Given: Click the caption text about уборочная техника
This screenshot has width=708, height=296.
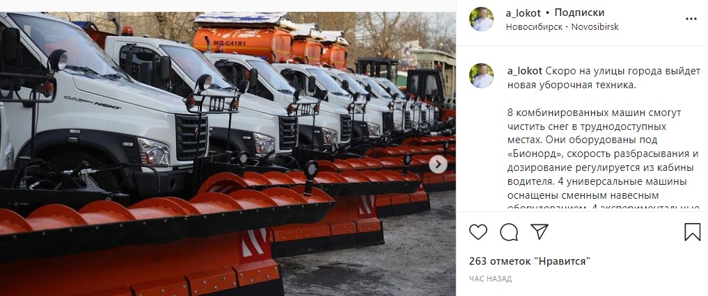Looking at the screenshot, I should tap(604, 78).
